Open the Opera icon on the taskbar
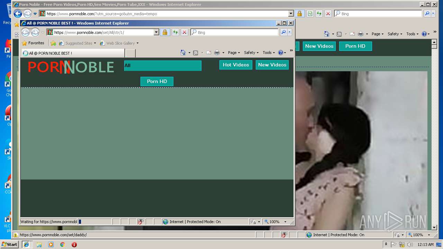Screen dimensions: 443x249 [74, 245]
